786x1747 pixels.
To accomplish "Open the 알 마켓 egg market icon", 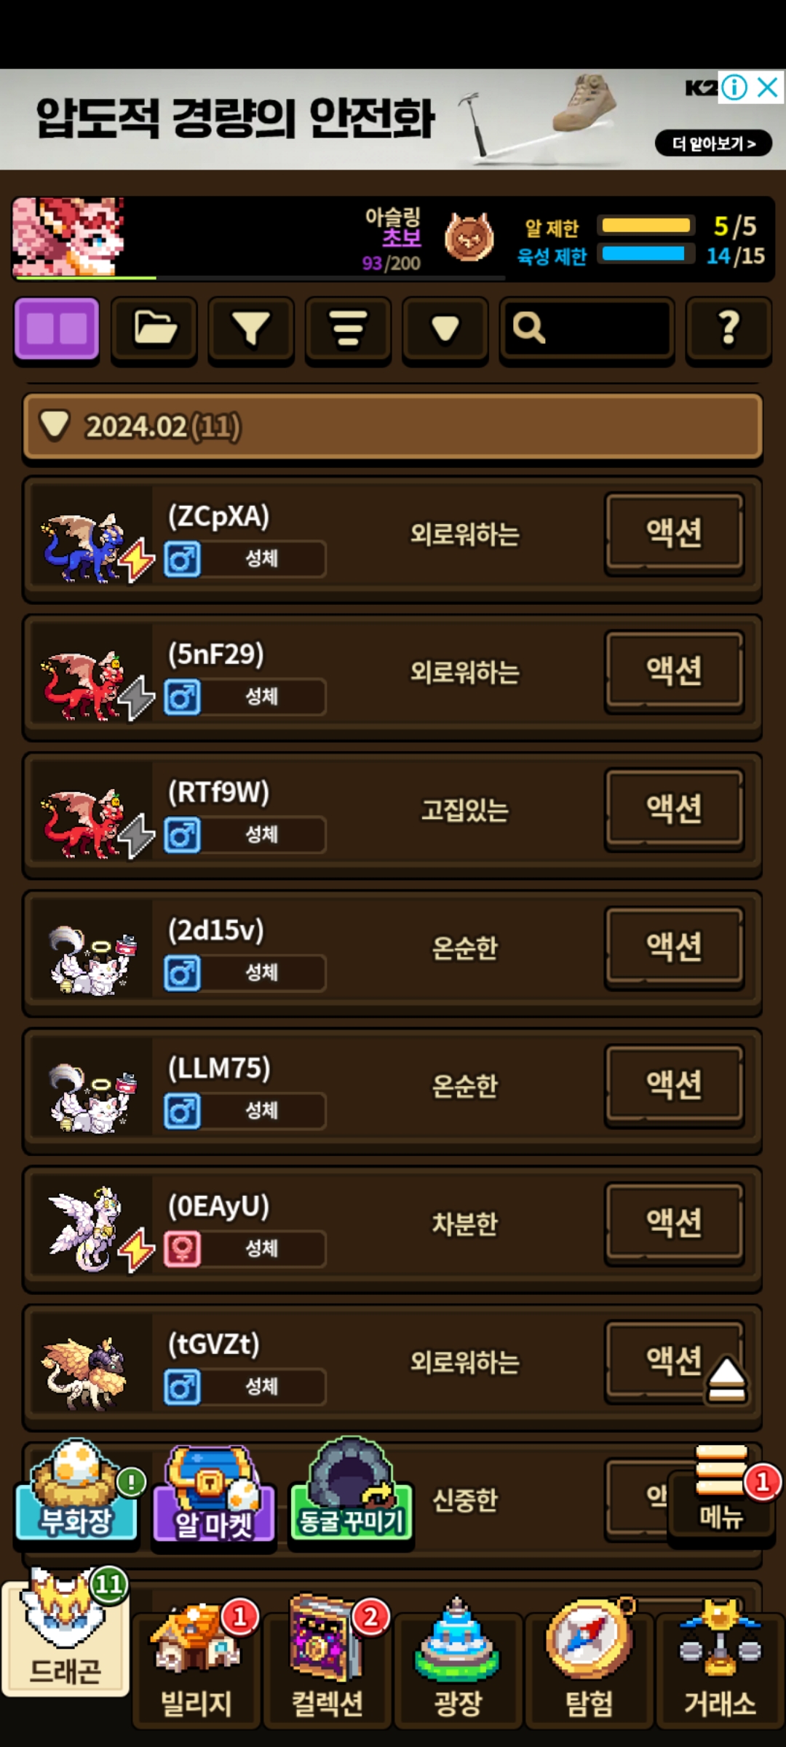I will pyautogui.click(x=214, y=1494).
